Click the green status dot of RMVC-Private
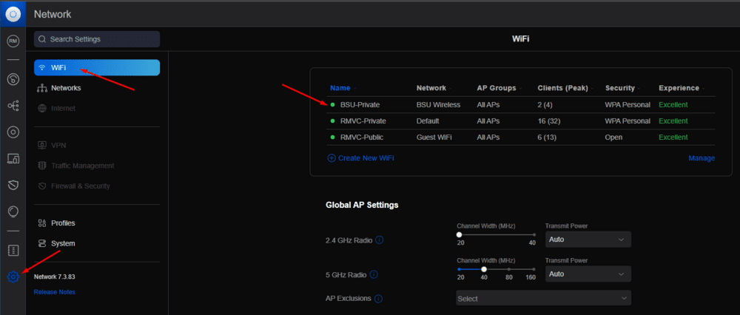The width and height of the screenshot is (740, 315). (x=333, y=121)
